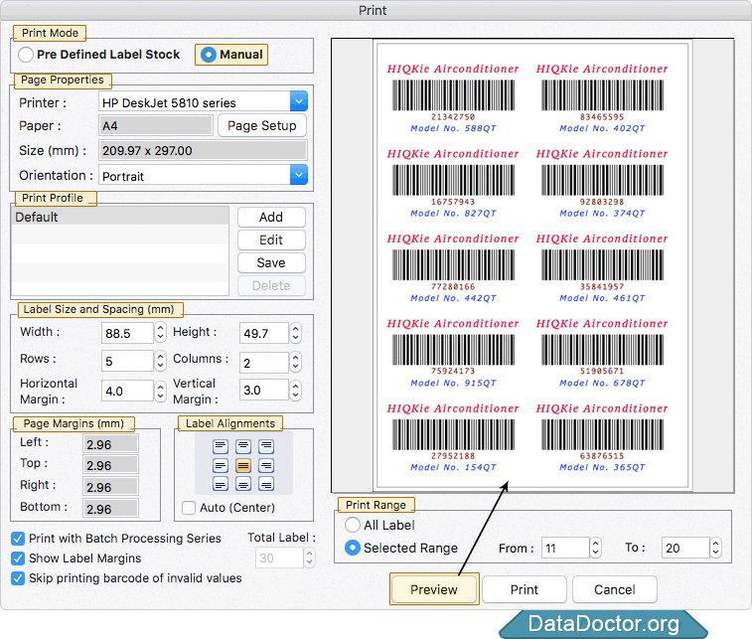This screenshot has width=752, height=639.
Task: Click the label Width field
Action: (x=127, y=333)
